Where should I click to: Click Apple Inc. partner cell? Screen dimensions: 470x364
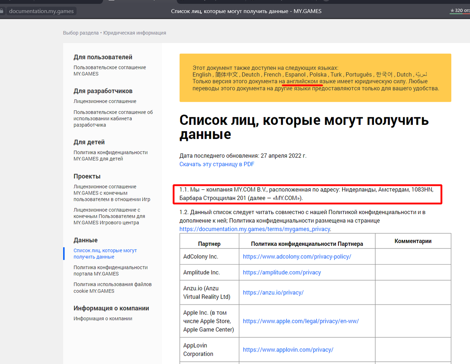click(x=209, y=321)
